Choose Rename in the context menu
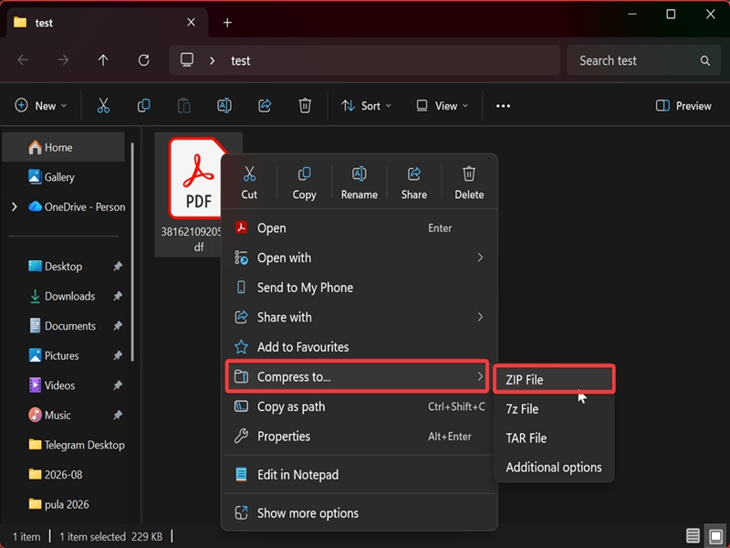 coord(360,183)
